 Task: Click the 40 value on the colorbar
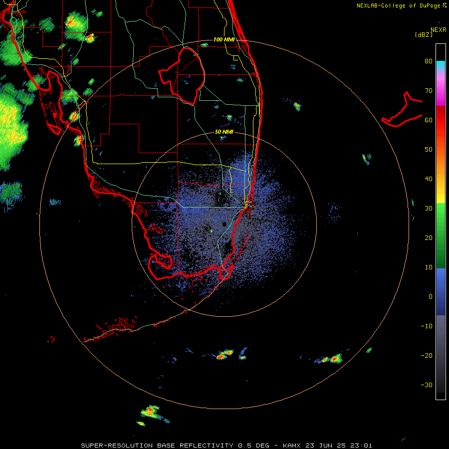[x=429, y=179]
